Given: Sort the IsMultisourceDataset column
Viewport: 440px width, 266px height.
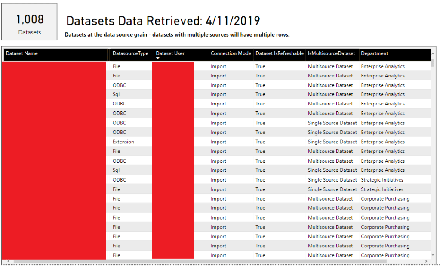Looking at the screenshot, I should tap(331, 53).
